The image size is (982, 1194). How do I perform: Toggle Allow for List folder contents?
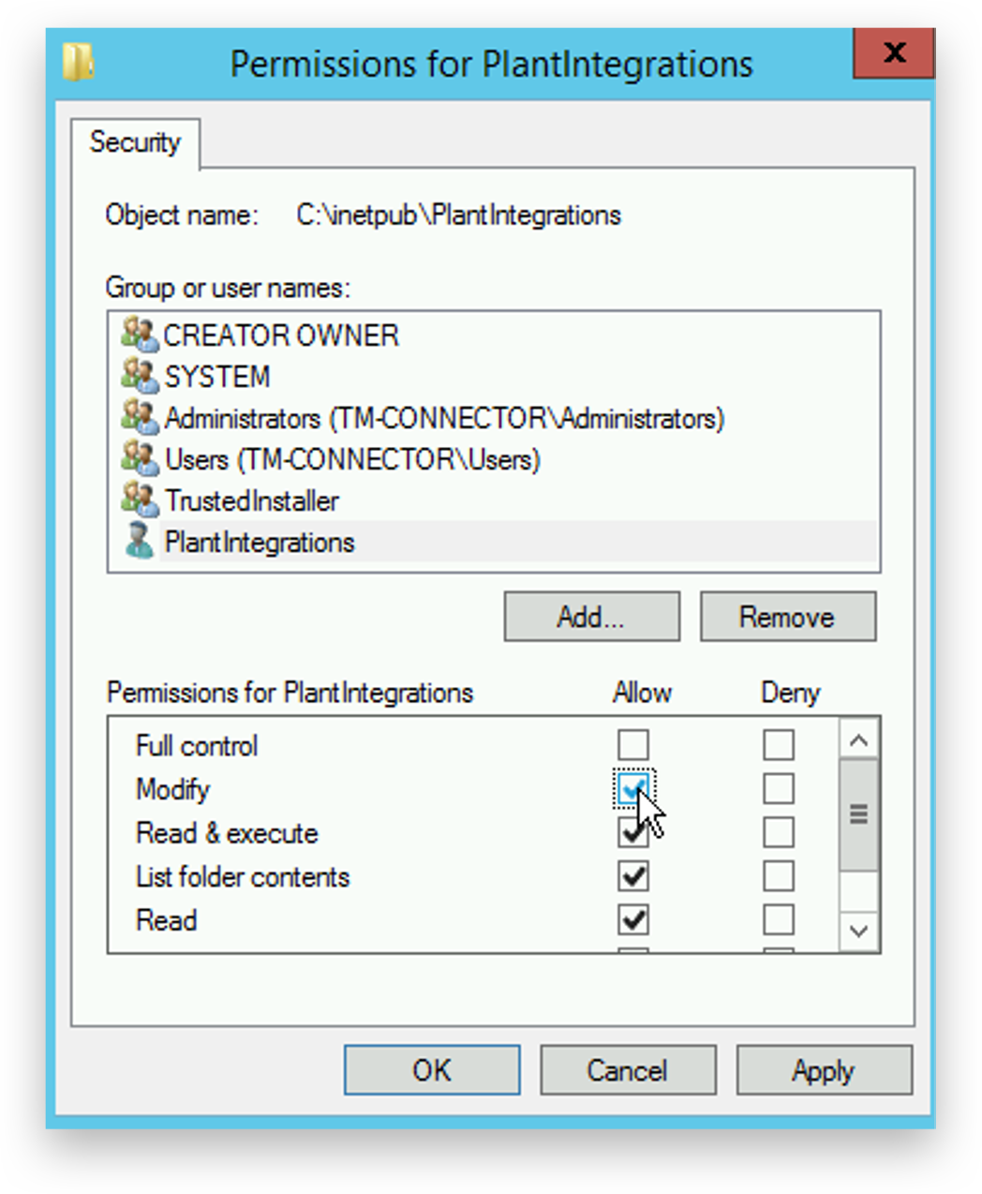click(x=633, y=876)
